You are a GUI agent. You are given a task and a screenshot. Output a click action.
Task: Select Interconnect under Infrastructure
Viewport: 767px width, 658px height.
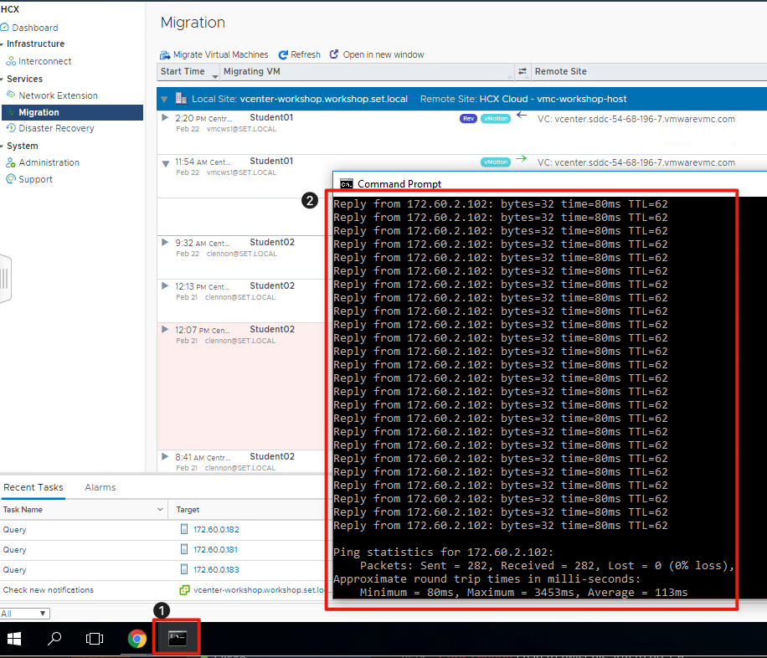pos(44,61)
